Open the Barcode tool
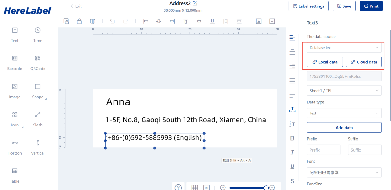This screenshot has height=190, width=391. pos(15,63)
